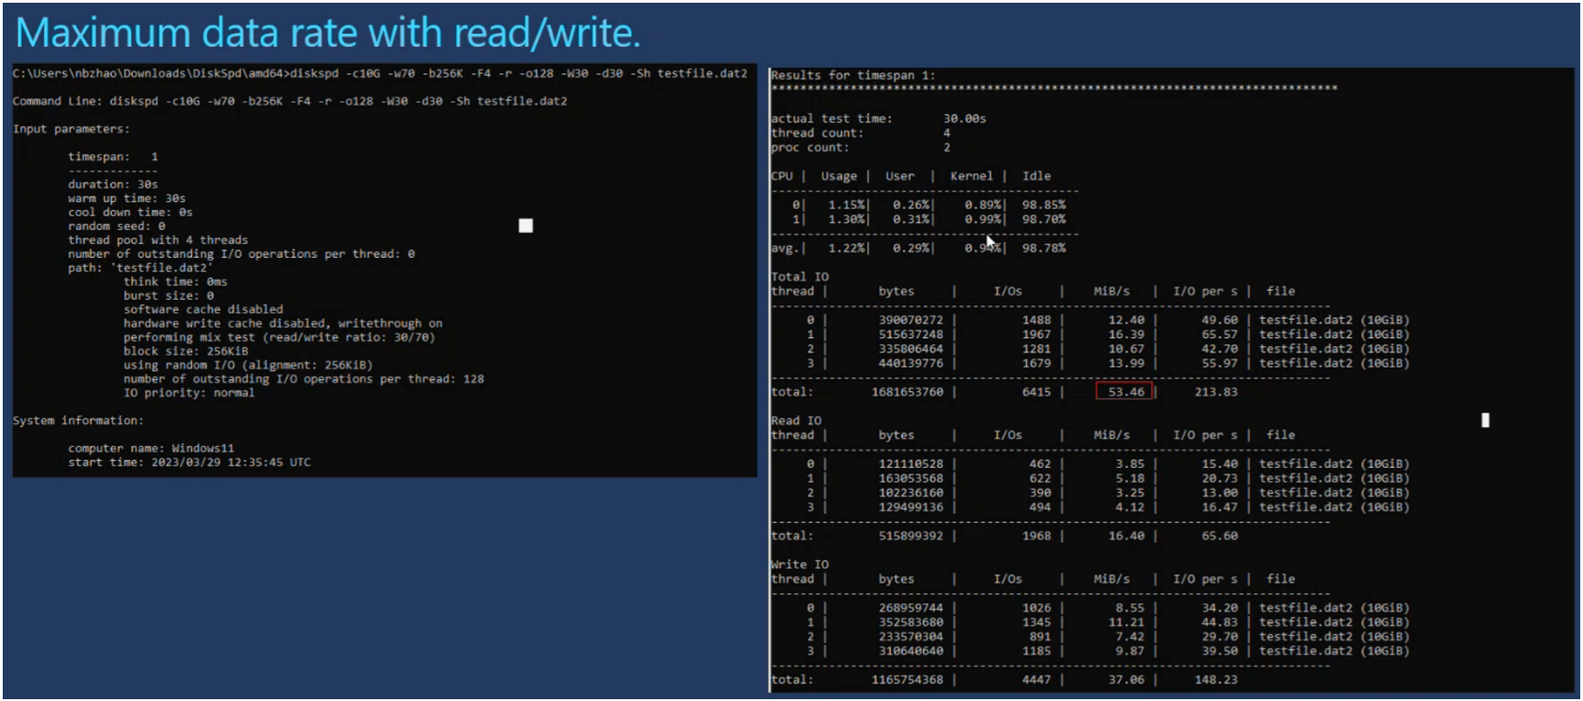Click Write IO I/O per s '39.50'

1219,652
